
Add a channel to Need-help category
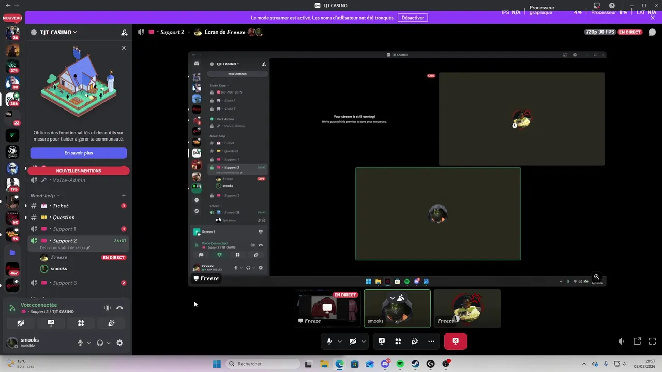(x=124, y=196)
